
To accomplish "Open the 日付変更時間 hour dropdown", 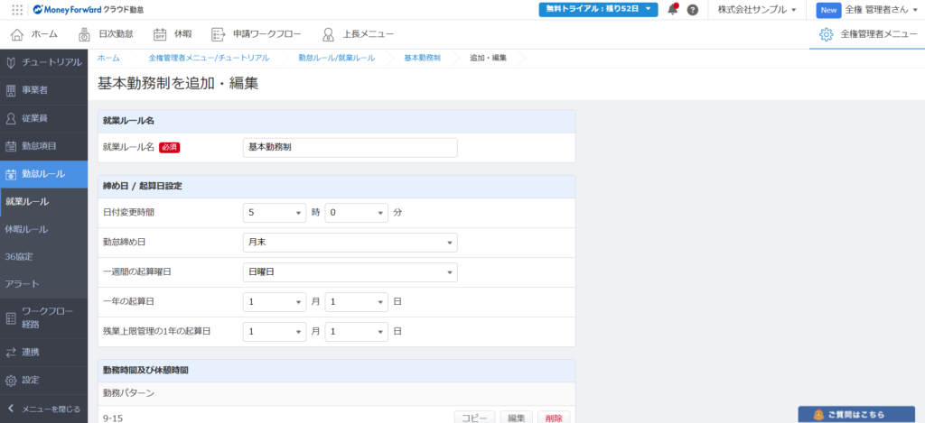I will 275,213.
